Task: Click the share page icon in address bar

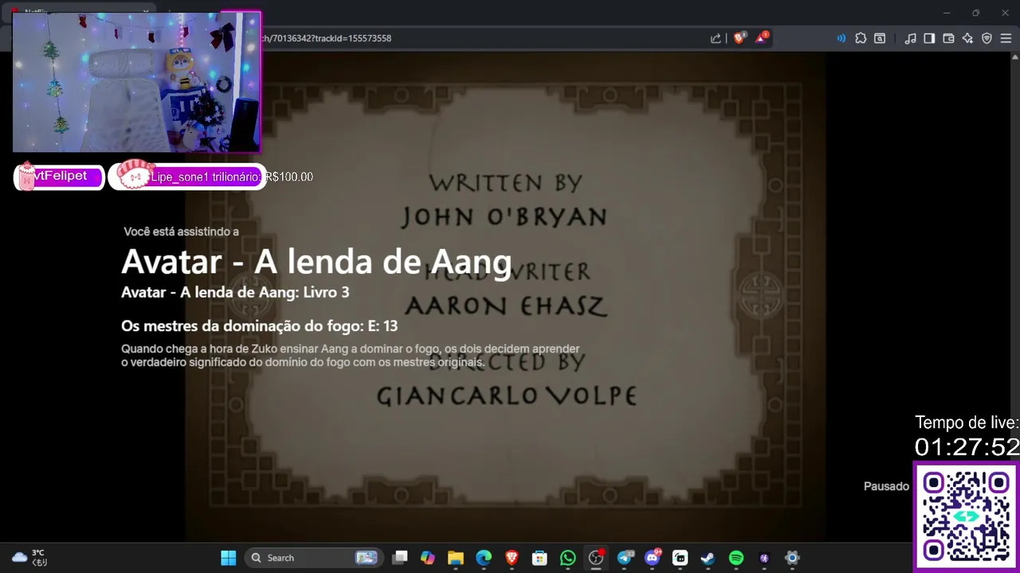Action: point(716,38)
